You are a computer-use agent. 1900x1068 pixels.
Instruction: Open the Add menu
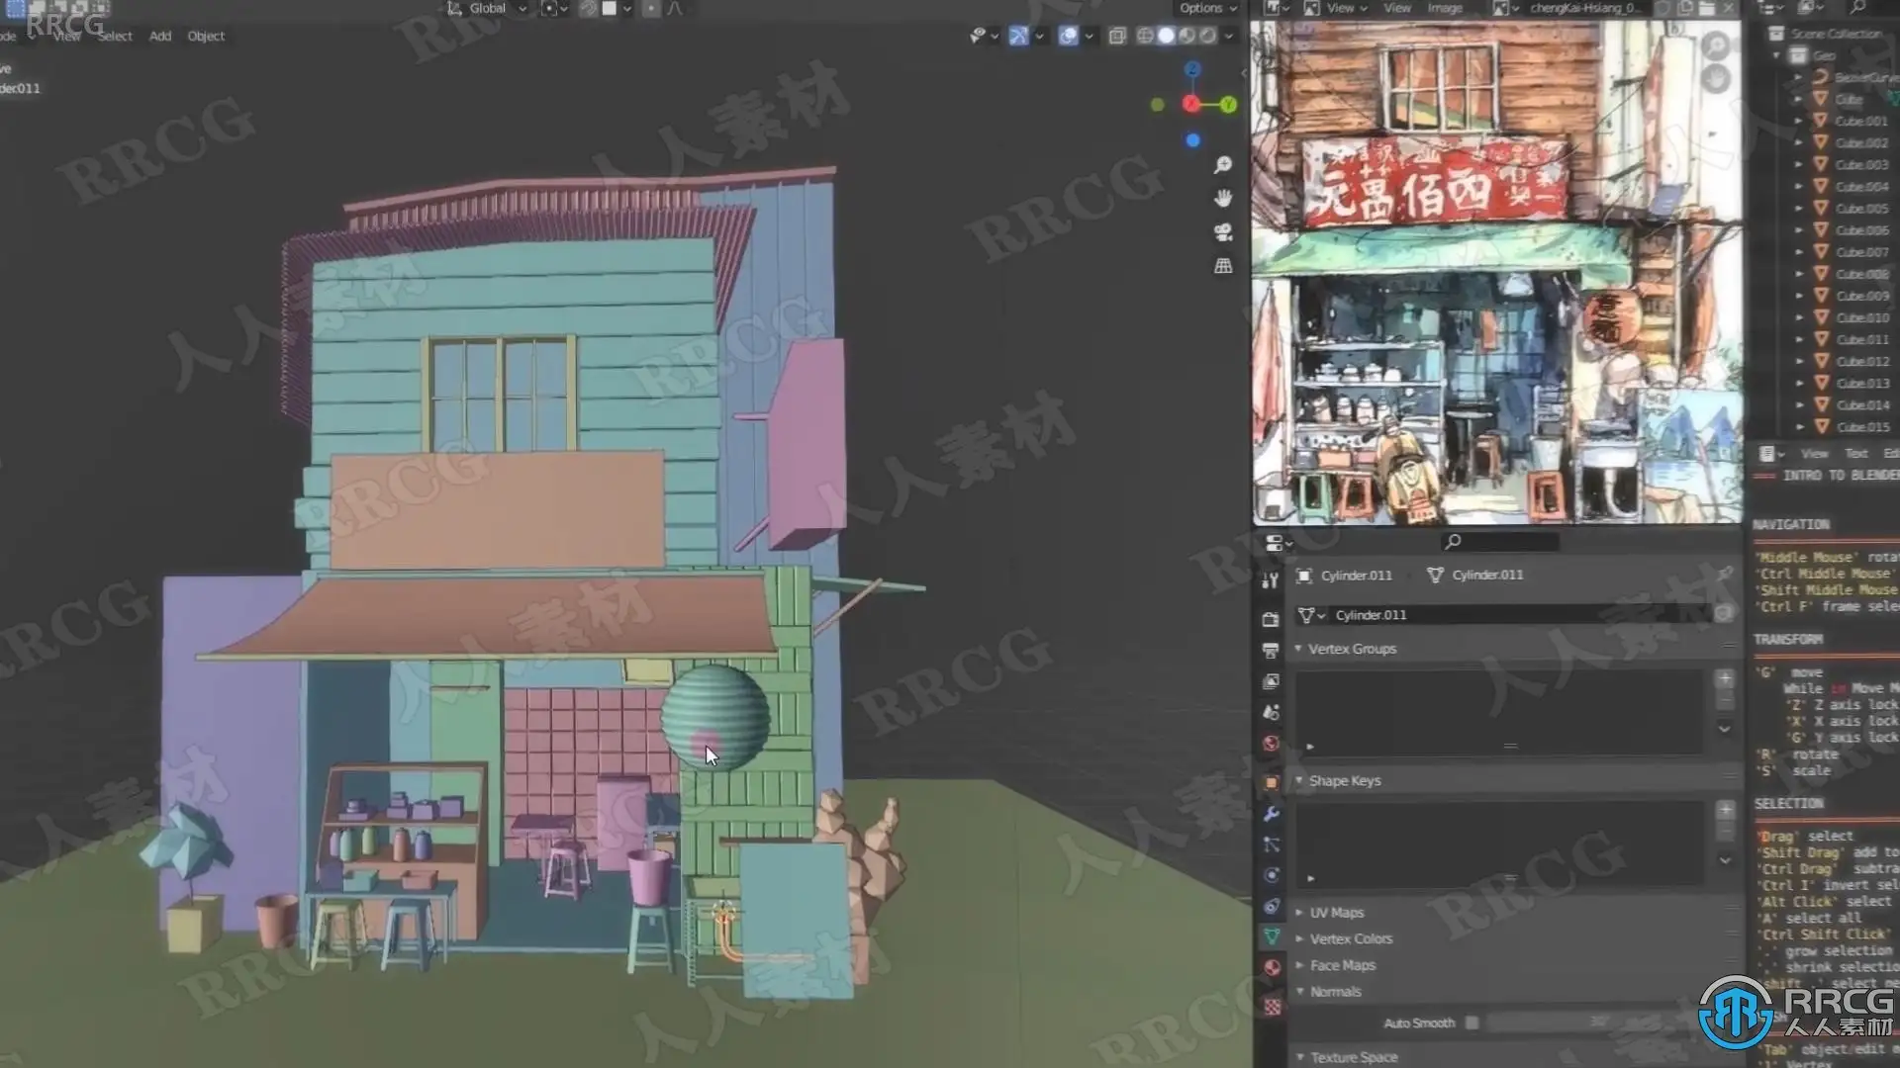160,36
